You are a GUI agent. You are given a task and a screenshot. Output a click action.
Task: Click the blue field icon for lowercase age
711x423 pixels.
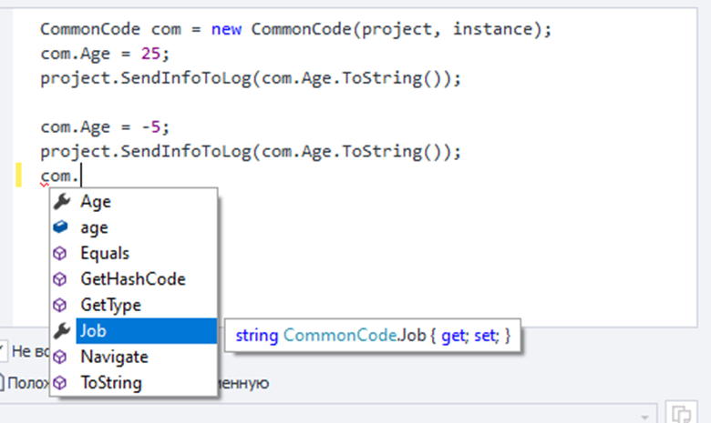(x=63, y=227)
